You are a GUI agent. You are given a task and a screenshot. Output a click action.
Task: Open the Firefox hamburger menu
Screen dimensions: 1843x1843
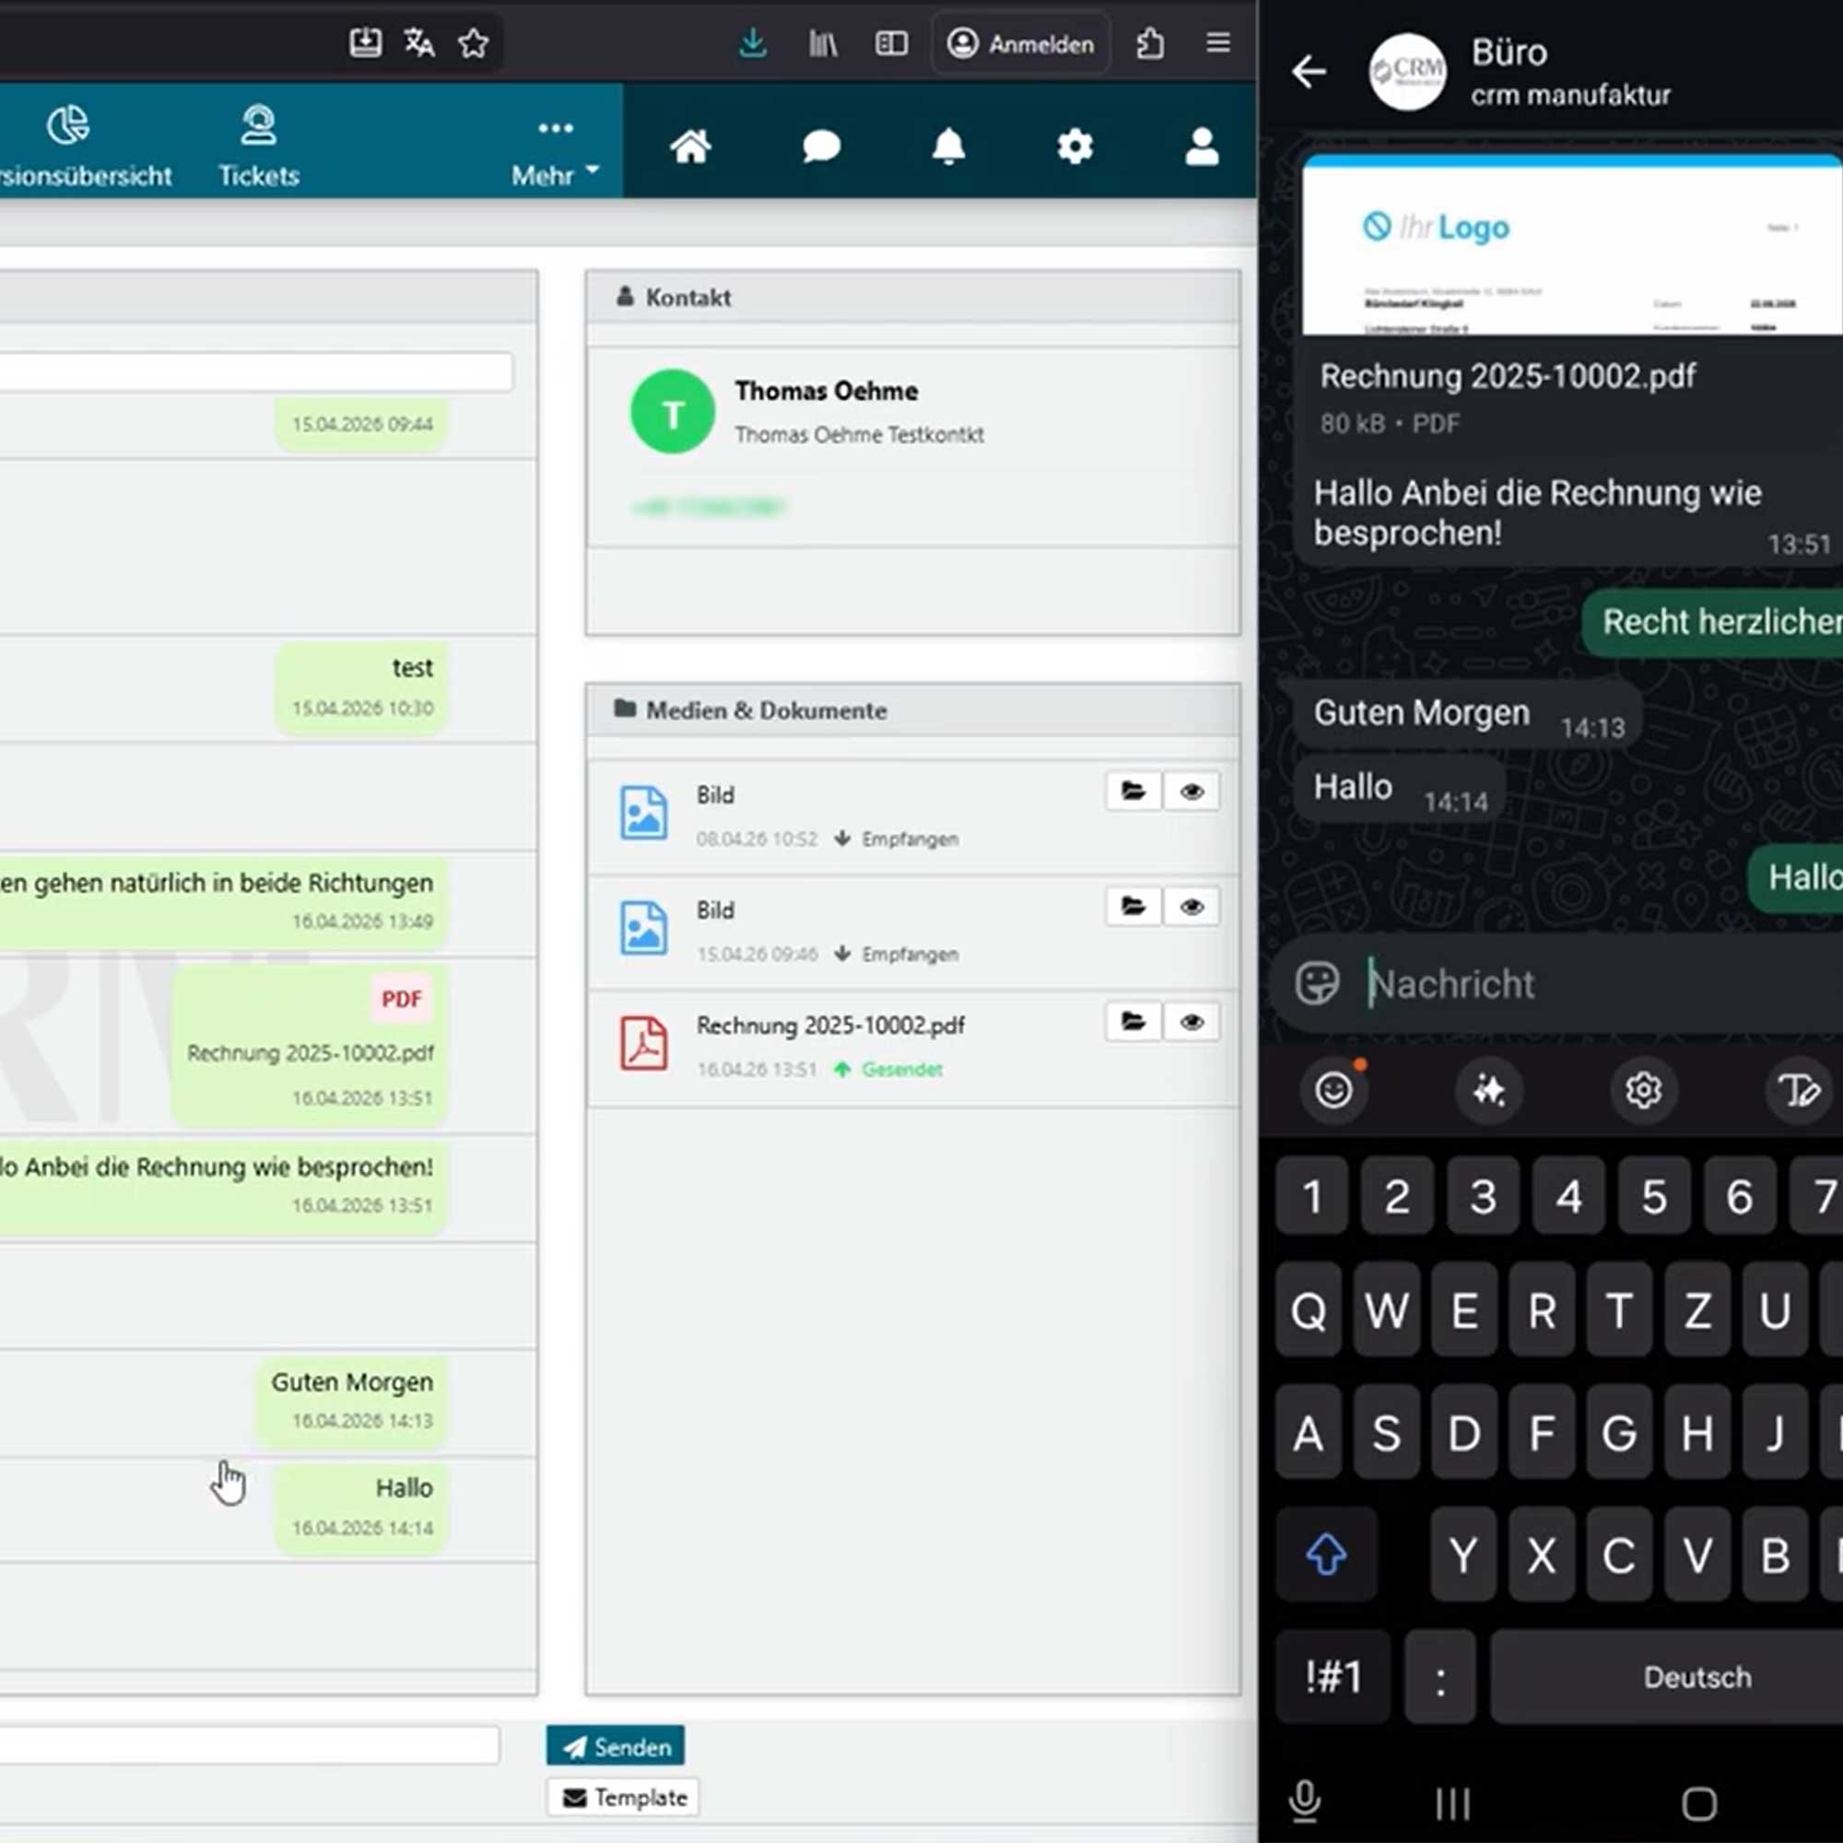pos(1218,43)
